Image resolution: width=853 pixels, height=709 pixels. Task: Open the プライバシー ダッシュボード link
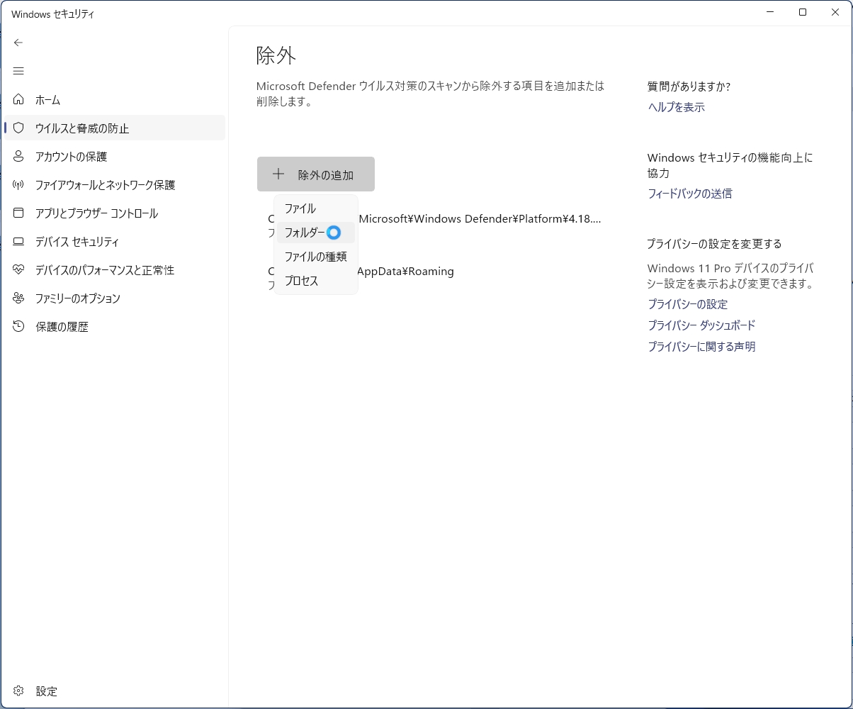pyautogui.click(x=701, y=325)
